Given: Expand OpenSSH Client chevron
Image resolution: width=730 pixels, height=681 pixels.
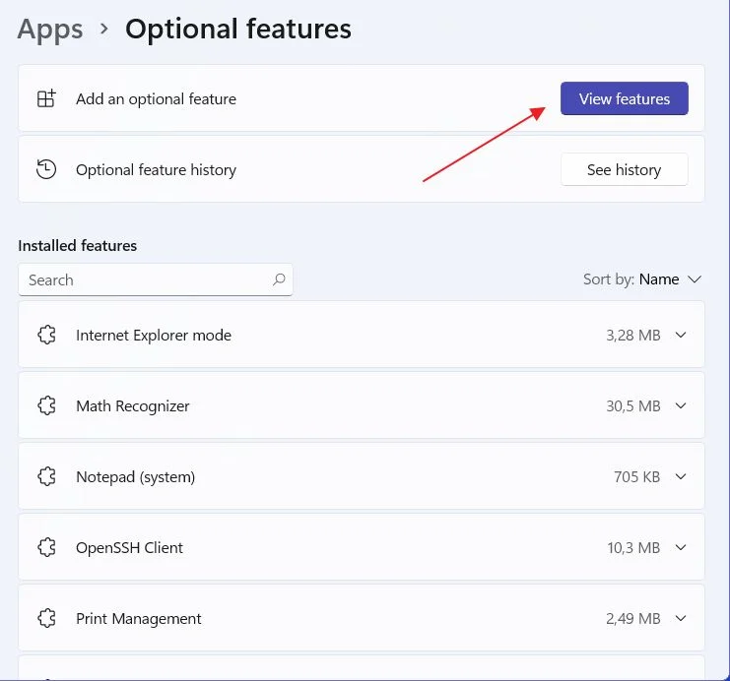Looking at the screenshot, I should click(681, 547).
